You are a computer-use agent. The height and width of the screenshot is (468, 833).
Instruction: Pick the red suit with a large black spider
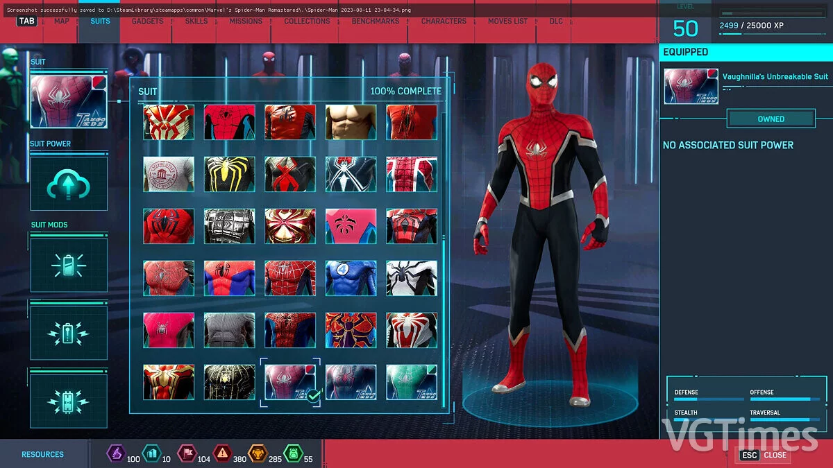pos(169,226)
